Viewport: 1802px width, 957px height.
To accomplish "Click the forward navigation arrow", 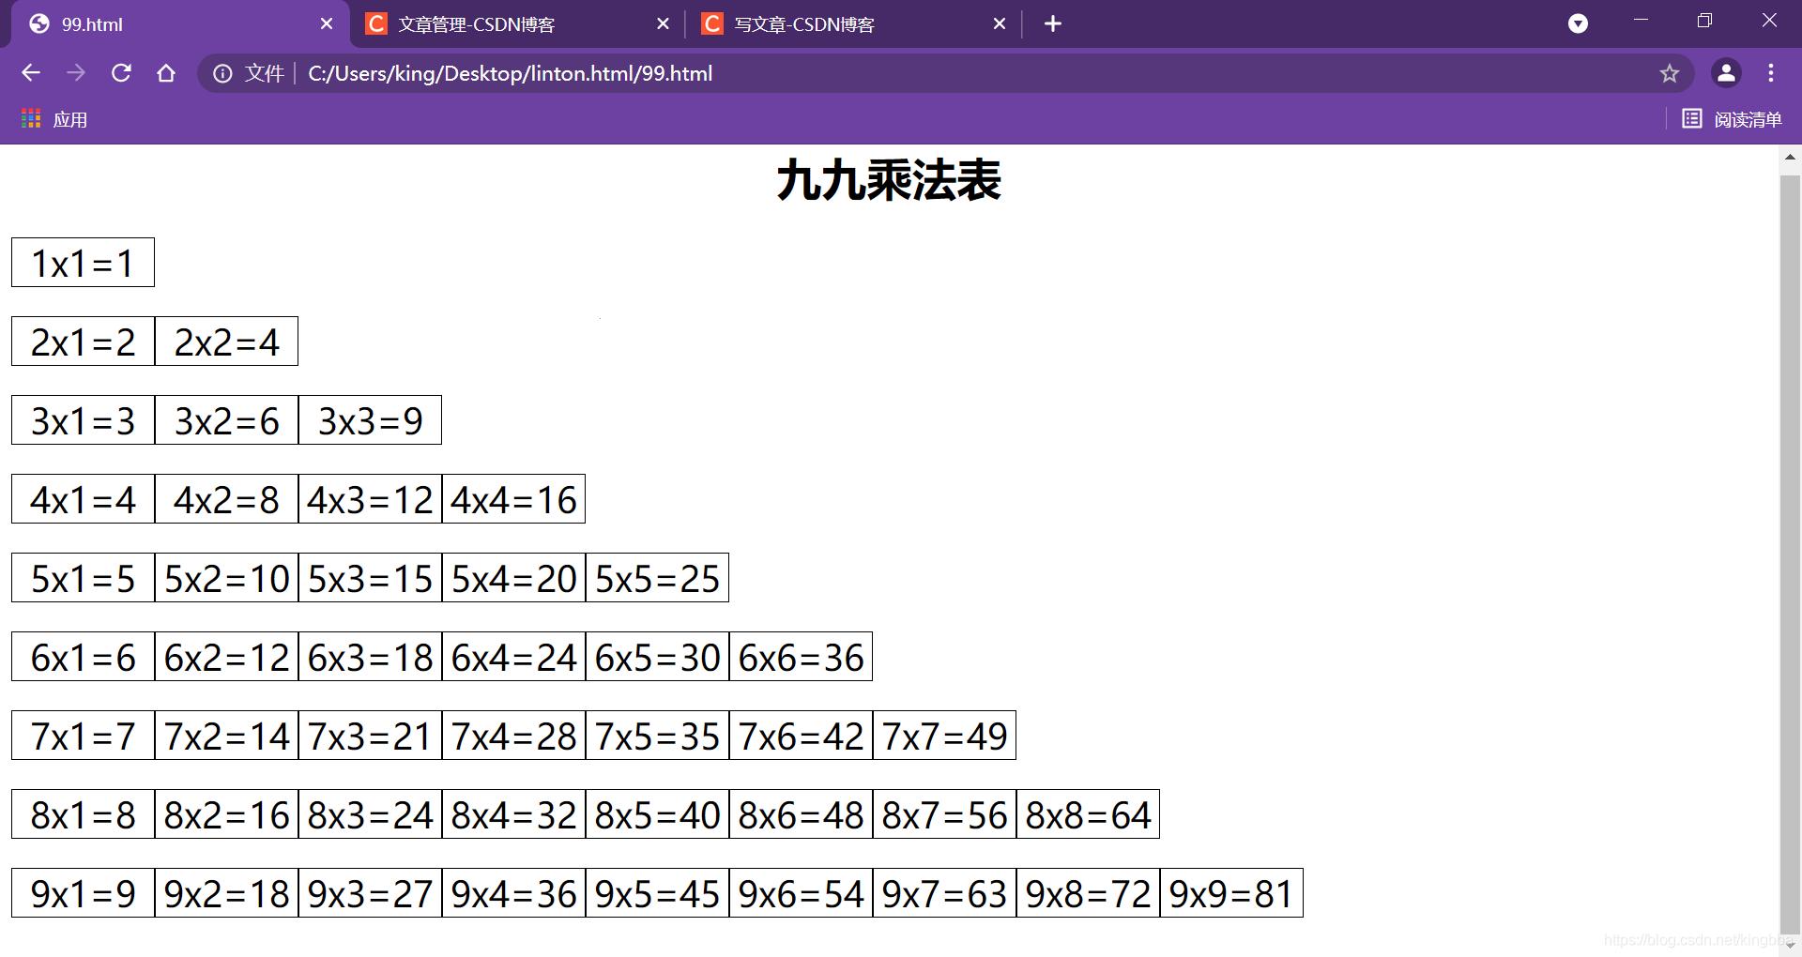I will point(76,73).
